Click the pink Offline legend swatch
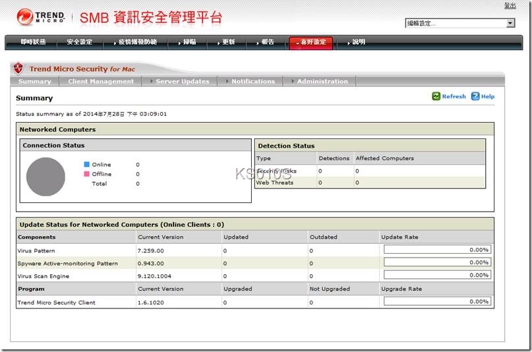532x352 pixels. point(86,174)
